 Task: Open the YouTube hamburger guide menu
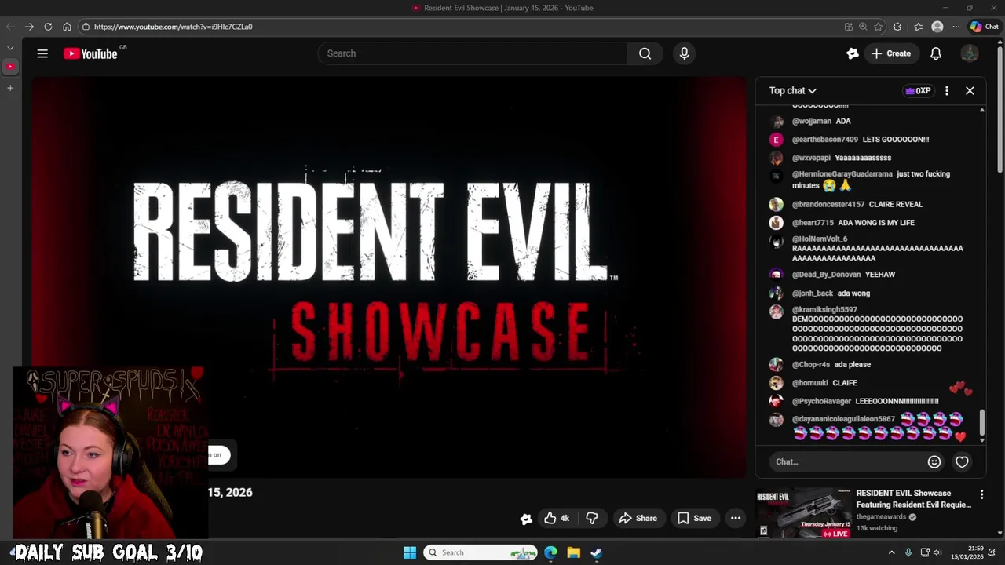[x=42, y=53]
